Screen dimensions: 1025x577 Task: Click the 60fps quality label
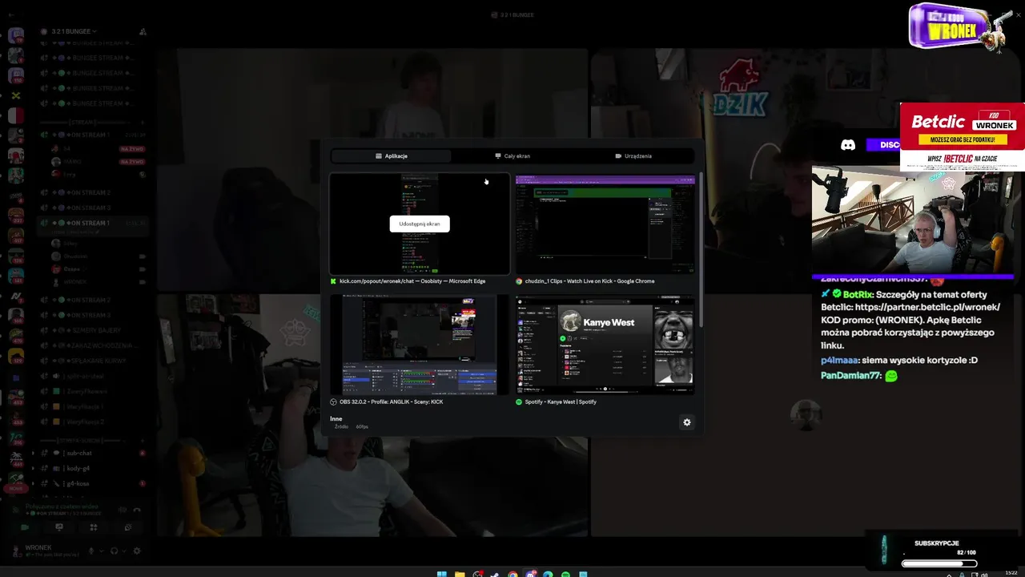(362, 426)
